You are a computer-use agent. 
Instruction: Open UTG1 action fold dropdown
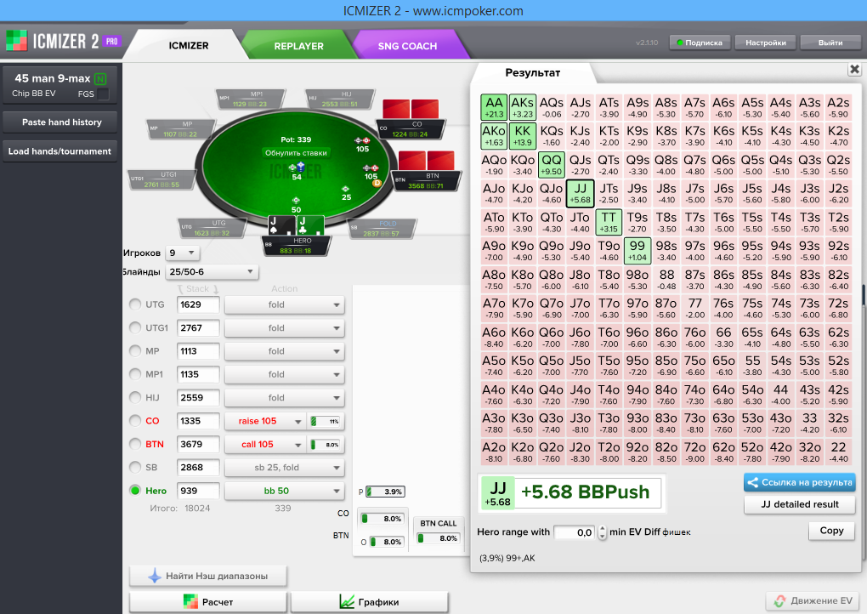(284, 328)
